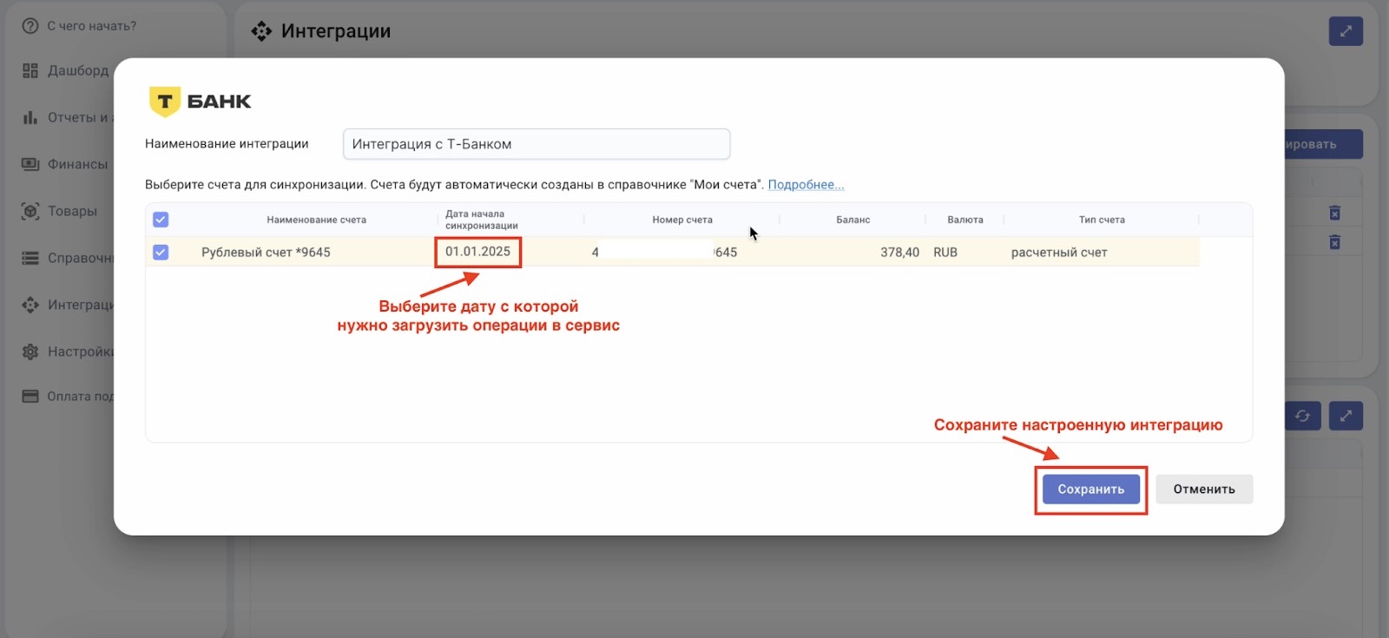Click the Интеграции page title
This screenshot has height=638, width=1389.
click(336, 31)
